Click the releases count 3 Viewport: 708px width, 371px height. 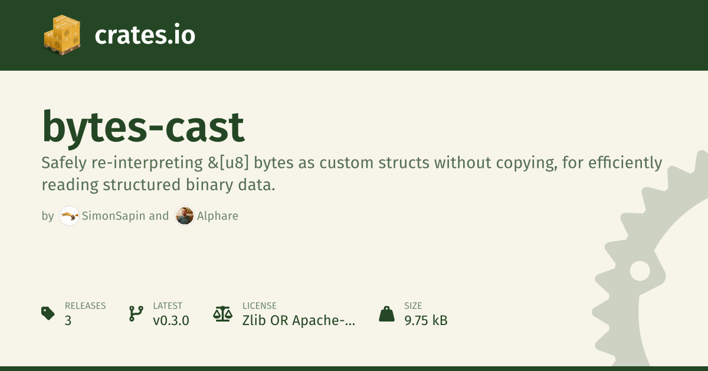point(68,321)
